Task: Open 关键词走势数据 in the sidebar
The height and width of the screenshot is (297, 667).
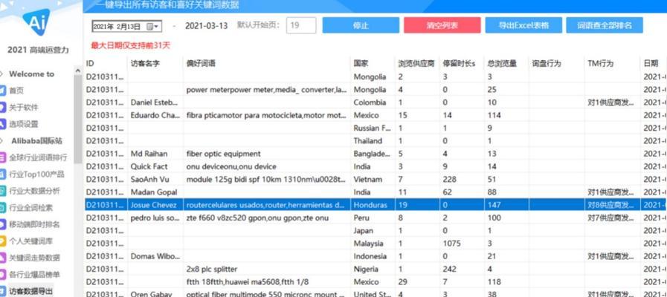Action: (x=34, y=258)
